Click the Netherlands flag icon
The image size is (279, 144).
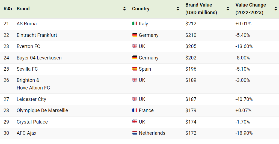coord(135,133)
